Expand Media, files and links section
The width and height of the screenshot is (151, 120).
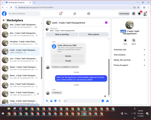[x=130, y=60]
